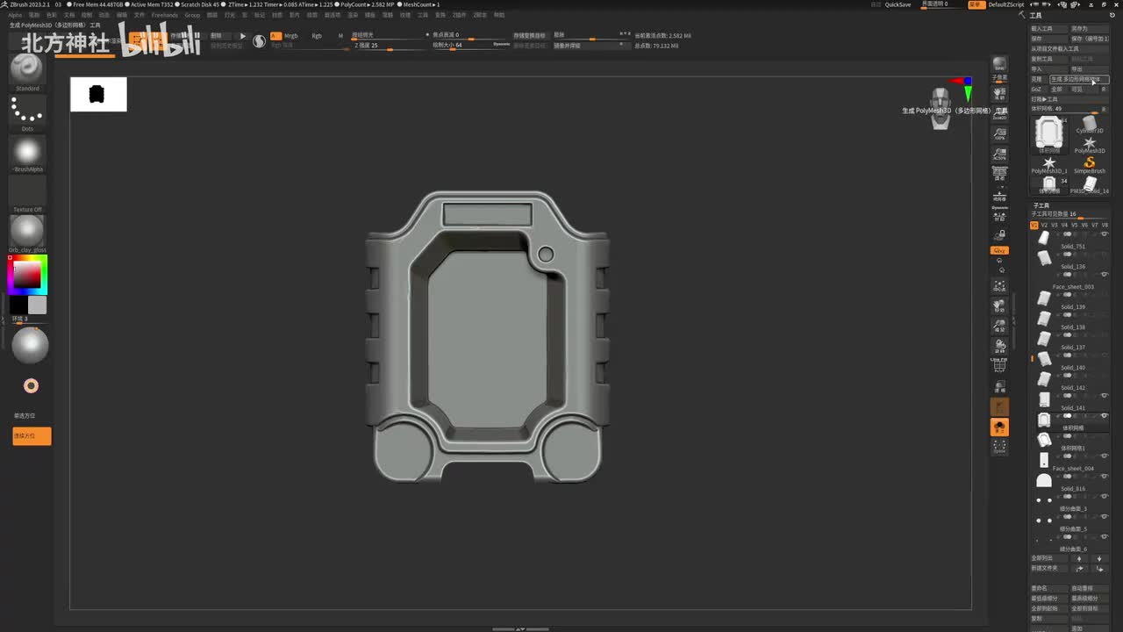Choose the PM3D_Solid_14 tool
The width and height of the screenshot is (1123, 632).
[x=1090, y=184]
